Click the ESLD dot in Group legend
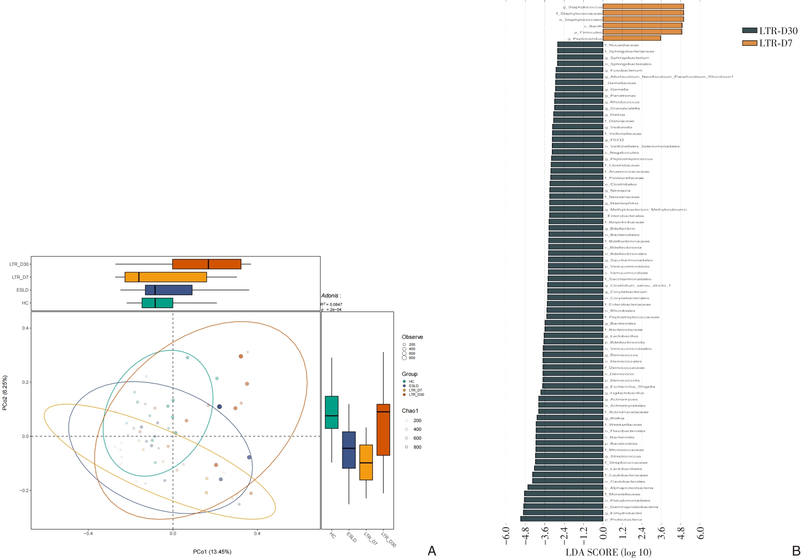 coord(404,386)
